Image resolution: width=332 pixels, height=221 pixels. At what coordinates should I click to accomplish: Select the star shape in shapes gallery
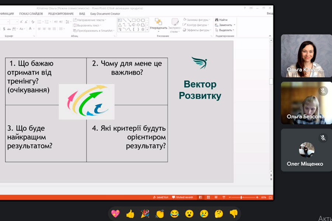pyautogui.click(x=143, y=29)
